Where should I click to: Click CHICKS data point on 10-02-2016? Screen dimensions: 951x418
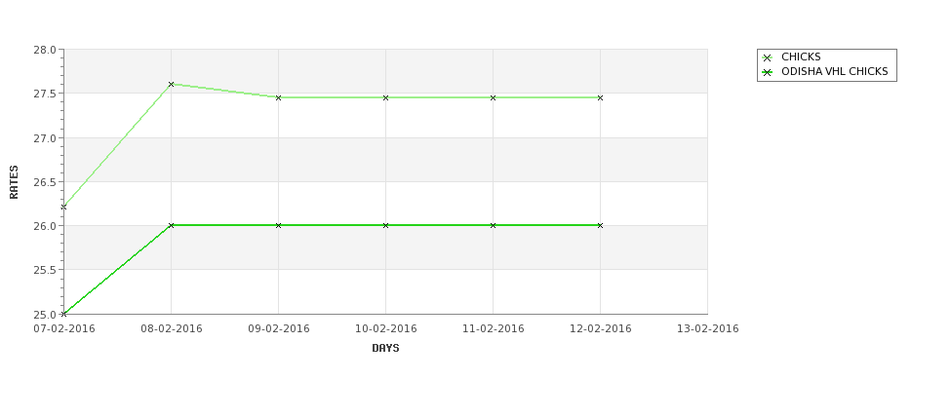[385, 97]
